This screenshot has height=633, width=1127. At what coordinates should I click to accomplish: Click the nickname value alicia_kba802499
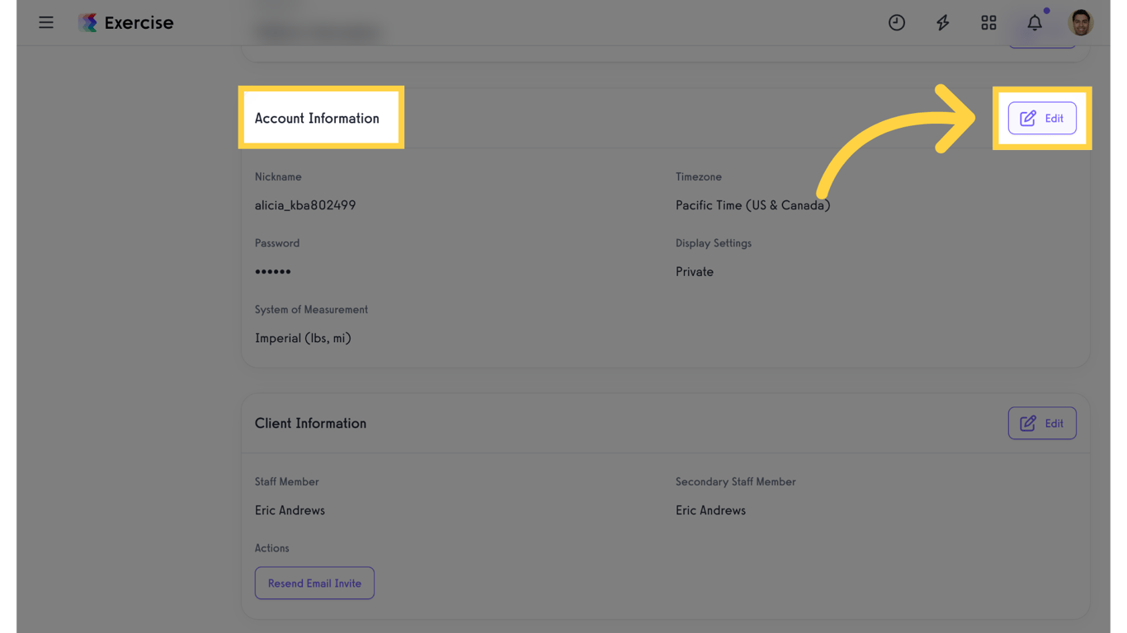click(305, 204)
